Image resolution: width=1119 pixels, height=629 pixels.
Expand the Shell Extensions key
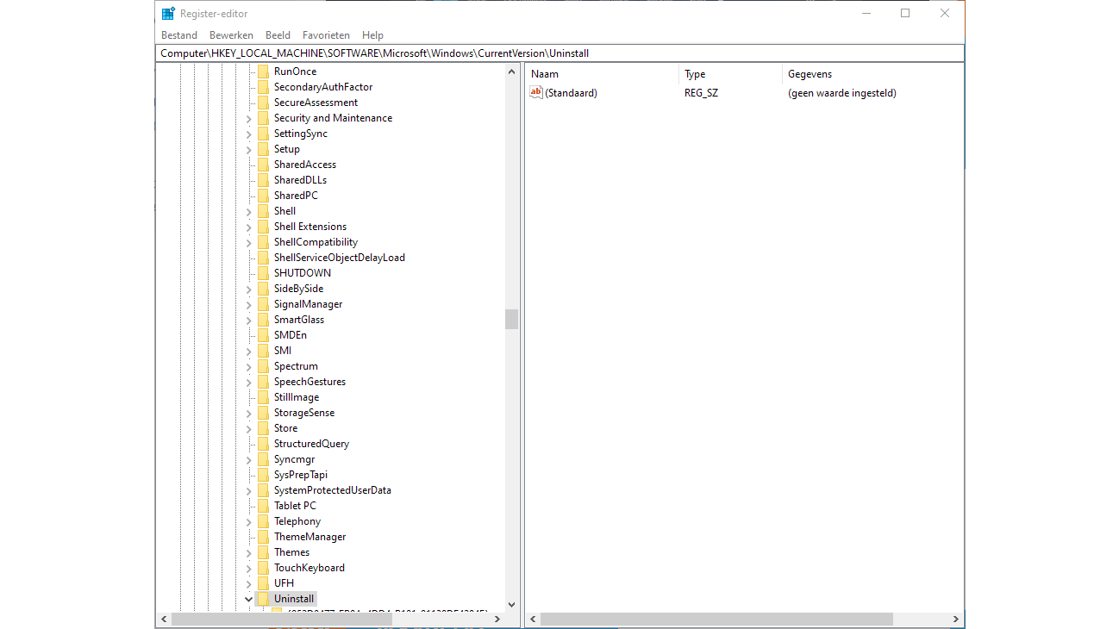[249, 227]
